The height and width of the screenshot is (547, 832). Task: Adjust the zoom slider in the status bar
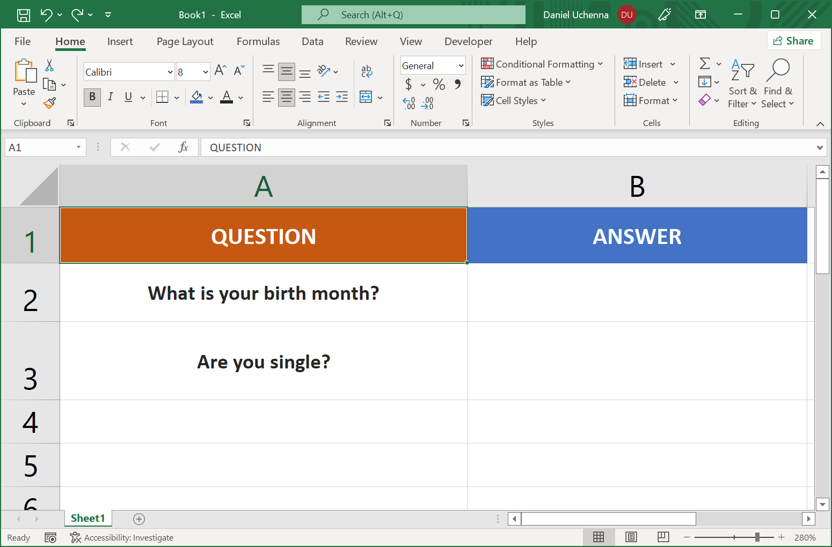(x=757, y=537)
